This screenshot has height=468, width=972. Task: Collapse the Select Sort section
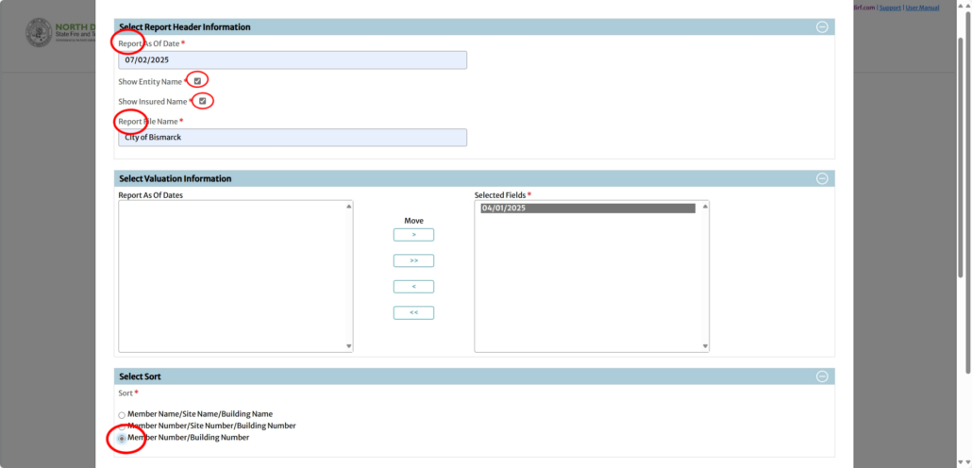click(822, 376)
